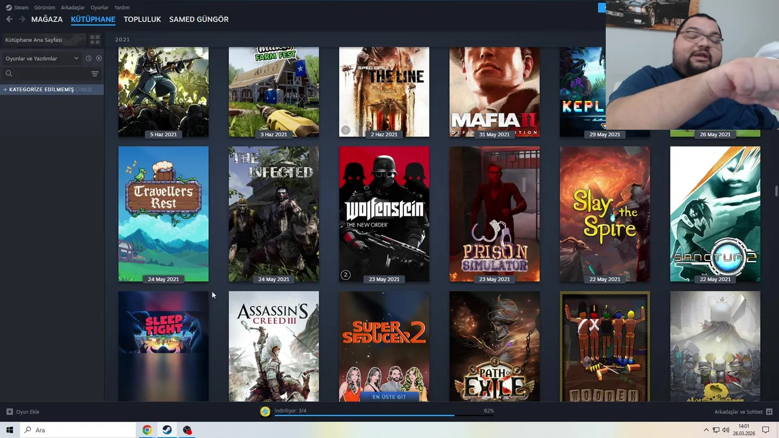
Task: Open the Travellers Rest game
Action: [163, 214]
